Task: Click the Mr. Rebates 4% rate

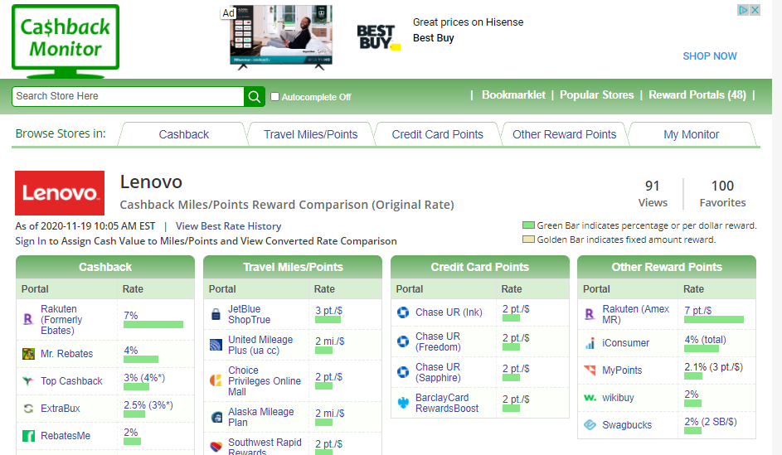Action: 131,351
